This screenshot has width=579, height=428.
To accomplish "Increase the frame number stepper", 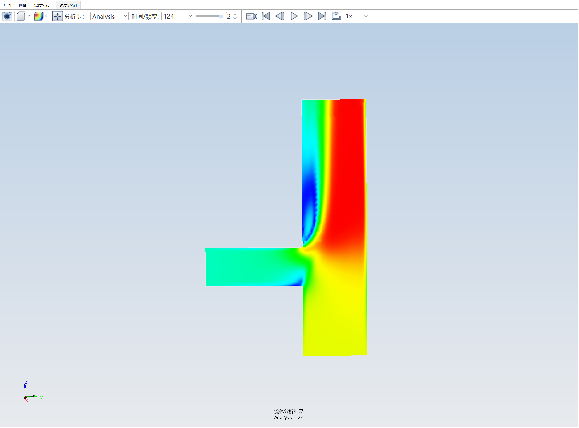I will (x=235, y=14).
